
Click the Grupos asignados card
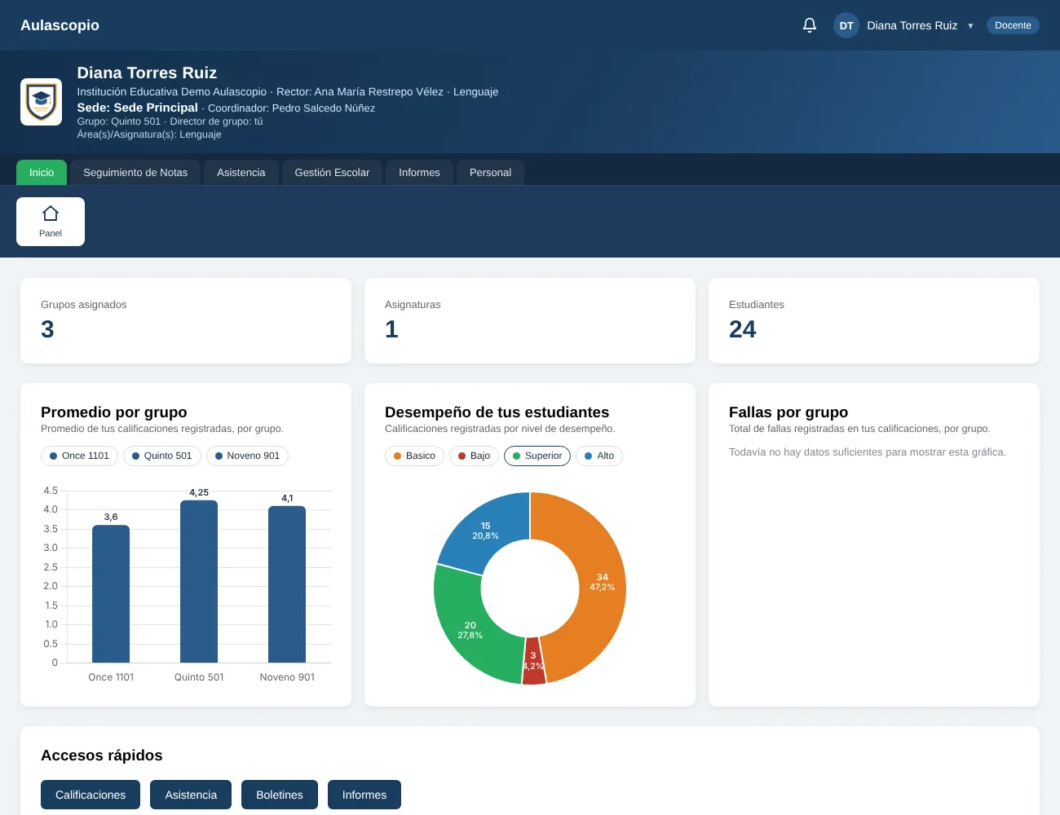point(186,321)
